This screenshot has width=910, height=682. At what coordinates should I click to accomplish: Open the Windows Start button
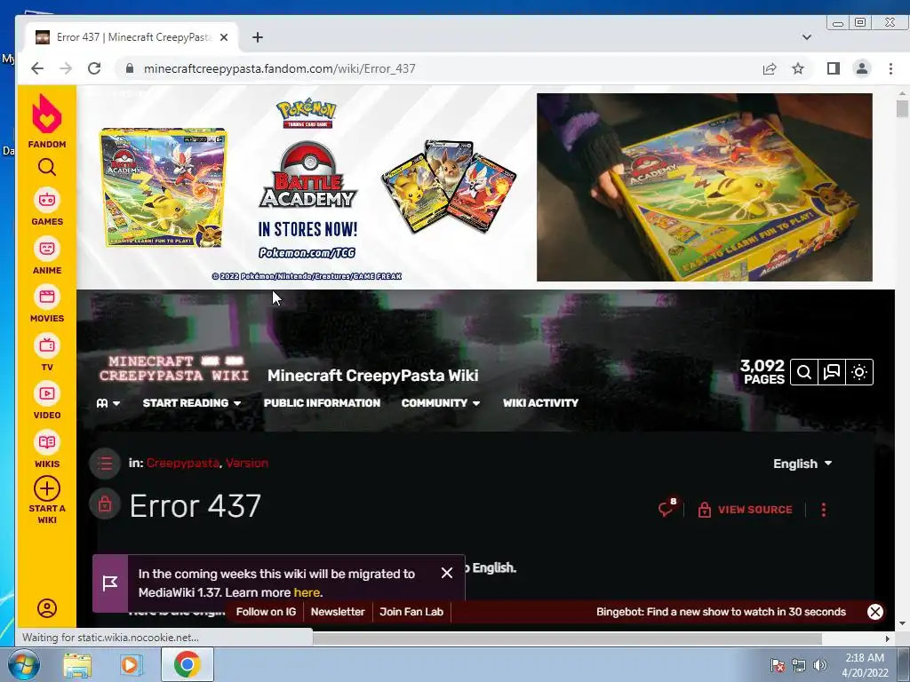[23, 665]
